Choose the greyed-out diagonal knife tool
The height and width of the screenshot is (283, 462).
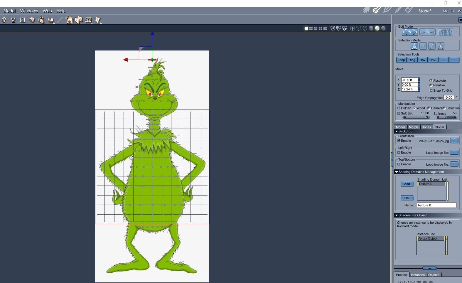(60, 20)
